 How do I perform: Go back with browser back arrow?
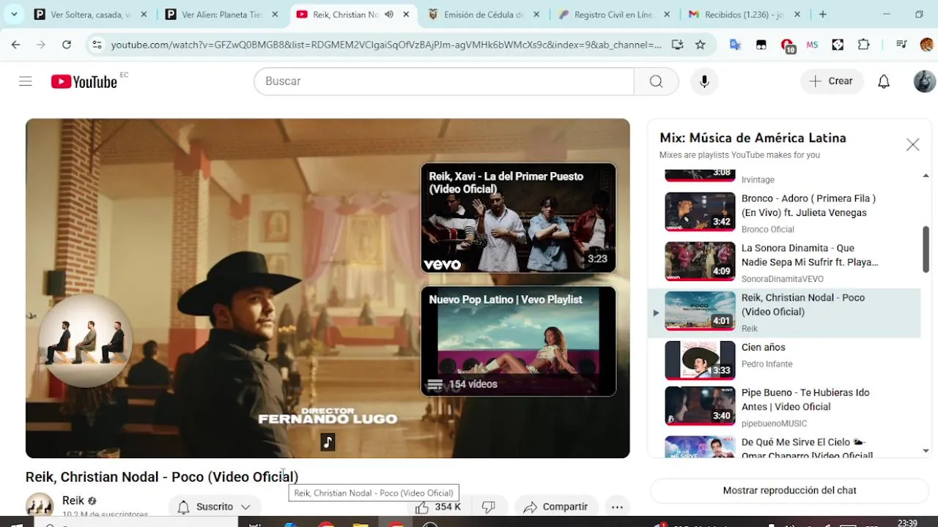15,45
